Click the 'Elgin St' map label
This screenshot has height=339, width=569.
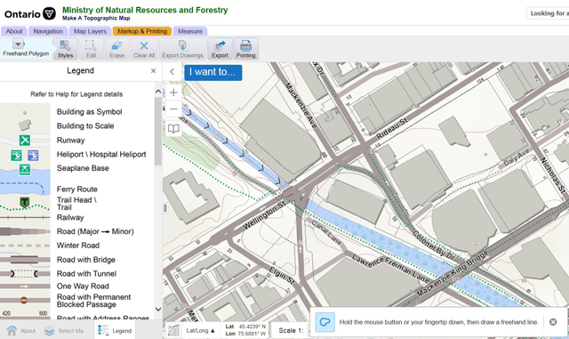tap(282, 275)
